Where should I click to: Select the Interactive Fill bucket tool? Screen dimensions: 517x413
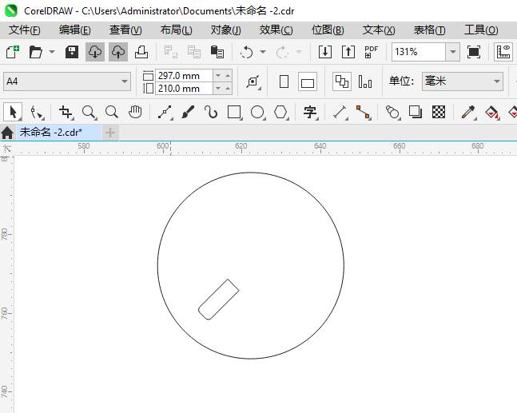click(x=492, y=112)
